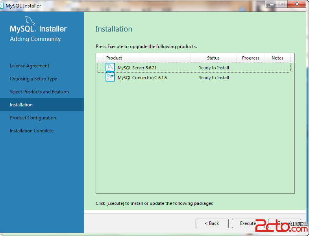Click the MySQL dolphin logo in sidebar
Screen dimensions: 309x236
(x=30, y=21)
